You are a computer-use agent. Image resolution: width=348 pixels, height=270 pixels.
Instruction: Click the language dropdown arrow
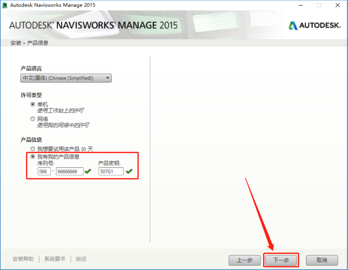tap(107, 78)
